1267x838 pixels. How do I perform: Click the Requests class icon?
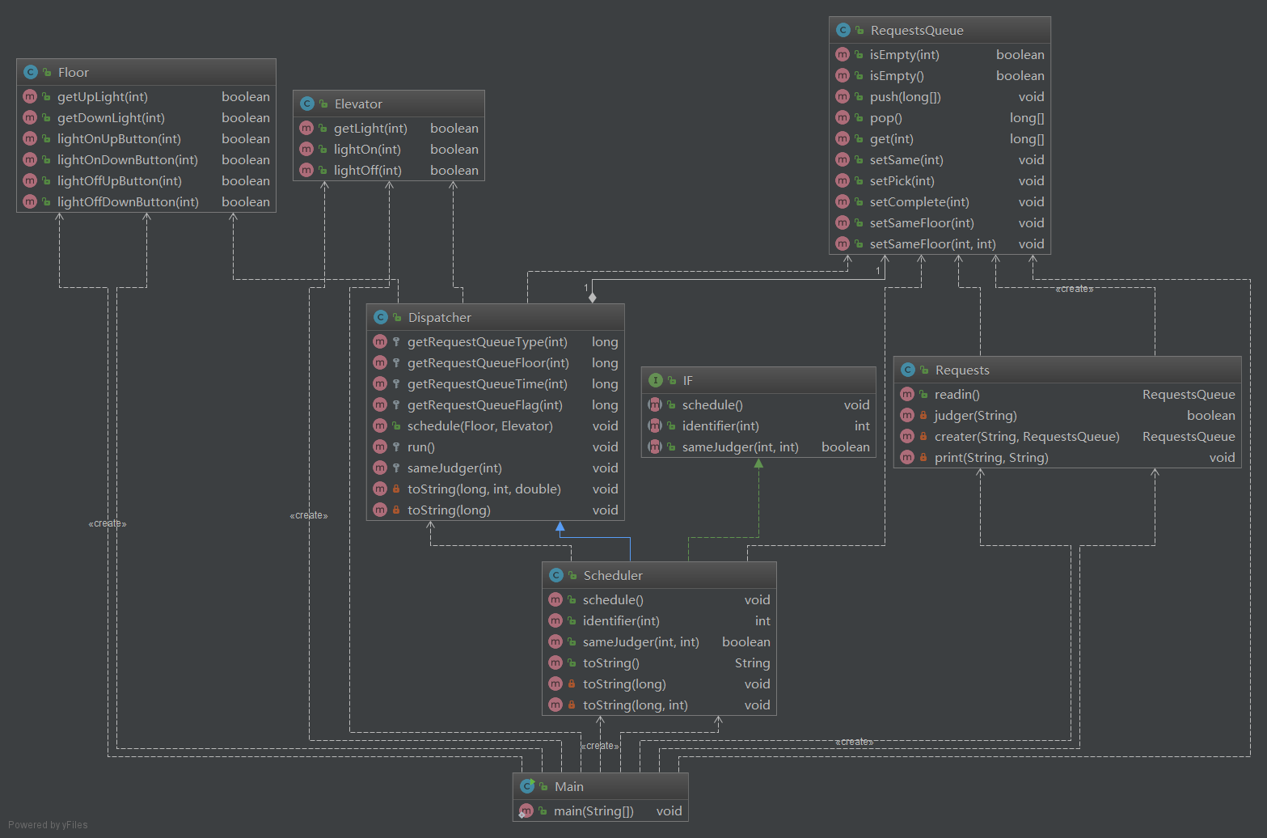click(x=907, y=370)
